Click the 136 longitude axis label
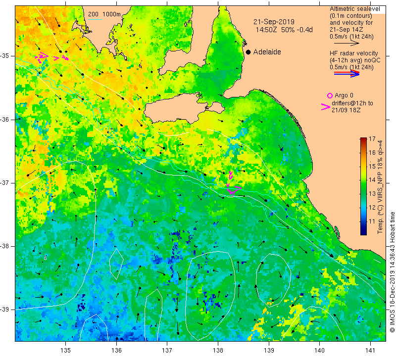This screenshot has height=356, width=396. 116,350
